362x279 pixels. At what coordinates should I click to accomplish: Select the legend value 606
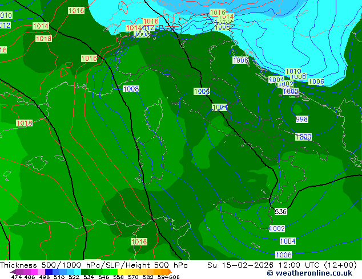pos(174,277)
